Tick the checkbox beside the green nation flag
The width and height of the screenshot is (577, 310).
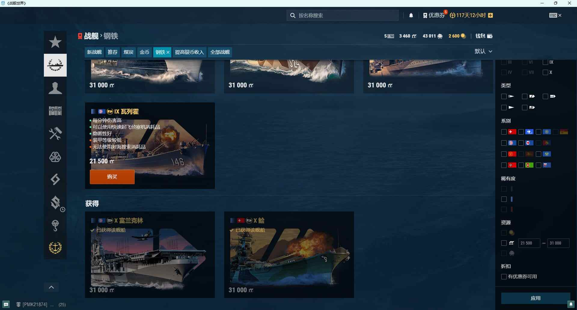(521, 165)
